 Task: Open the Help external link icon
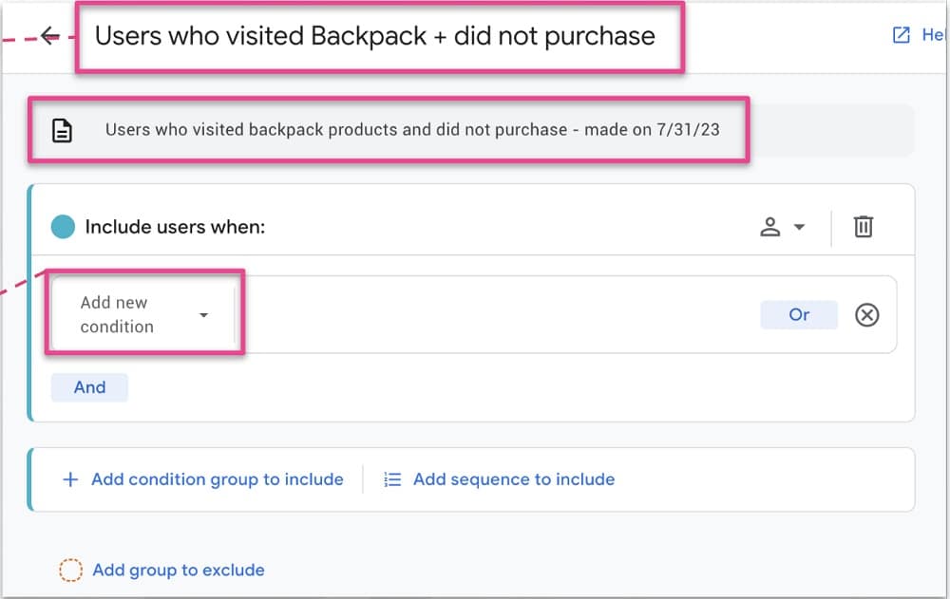pyautogui.click(x=901, y=35)
